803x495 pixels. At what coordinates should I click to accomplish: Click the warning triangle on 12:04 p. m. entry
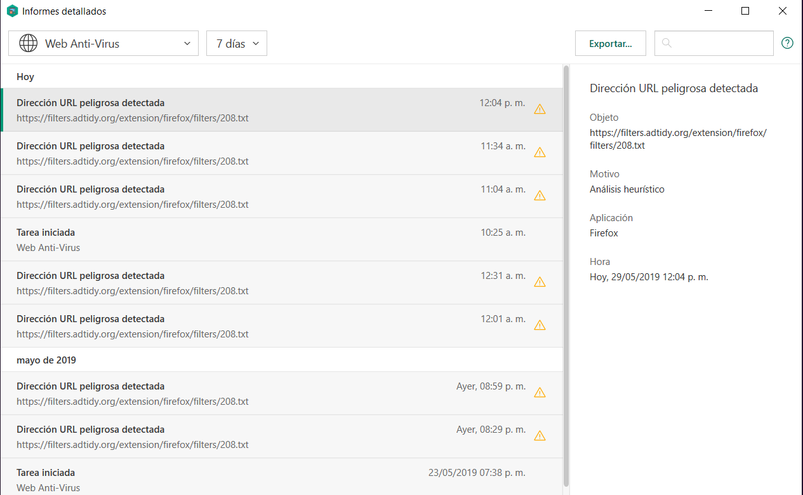pos(540,109)
